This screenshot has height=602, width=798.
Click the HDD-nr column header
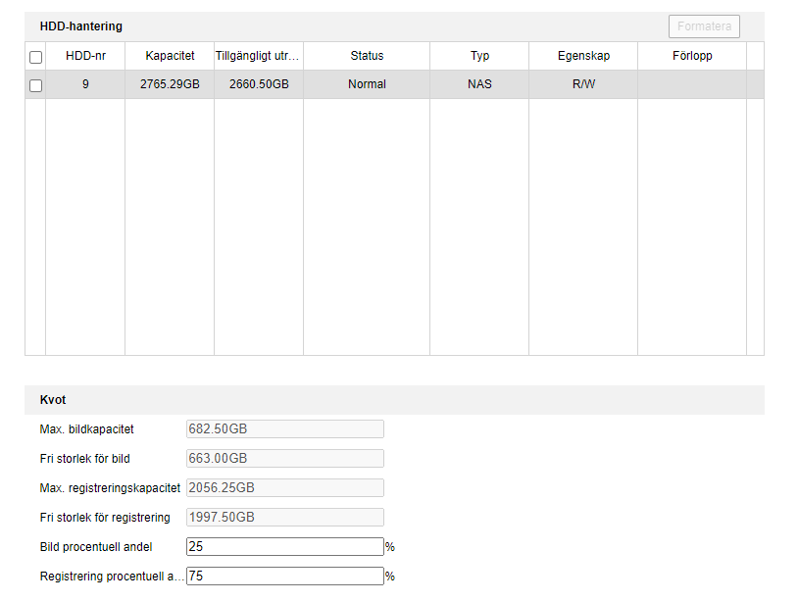click(x=85, y=56)
